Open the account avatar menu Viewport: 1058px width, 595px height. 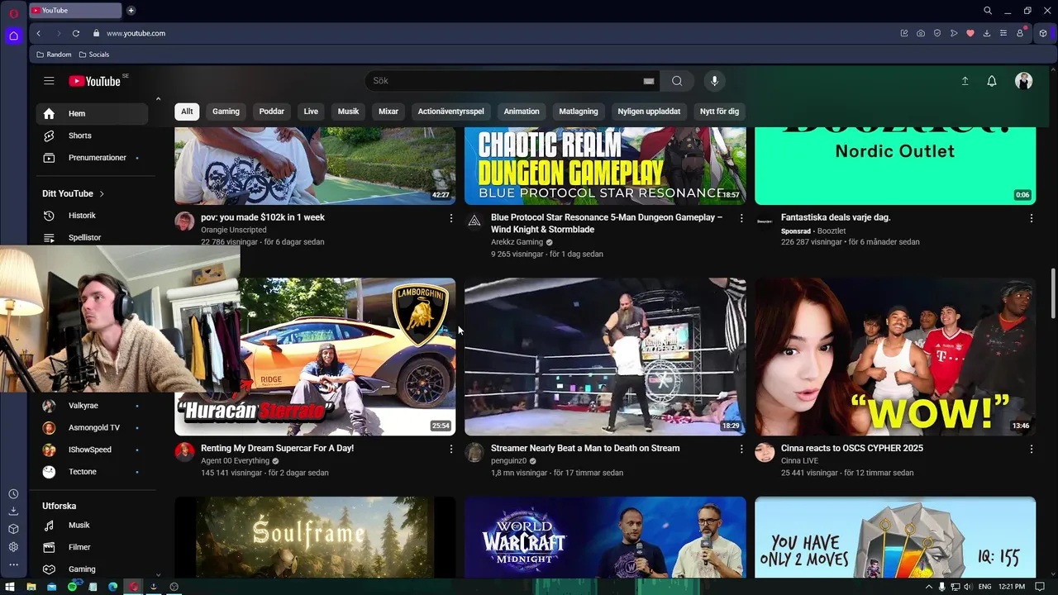click(x=1024, y=81)
